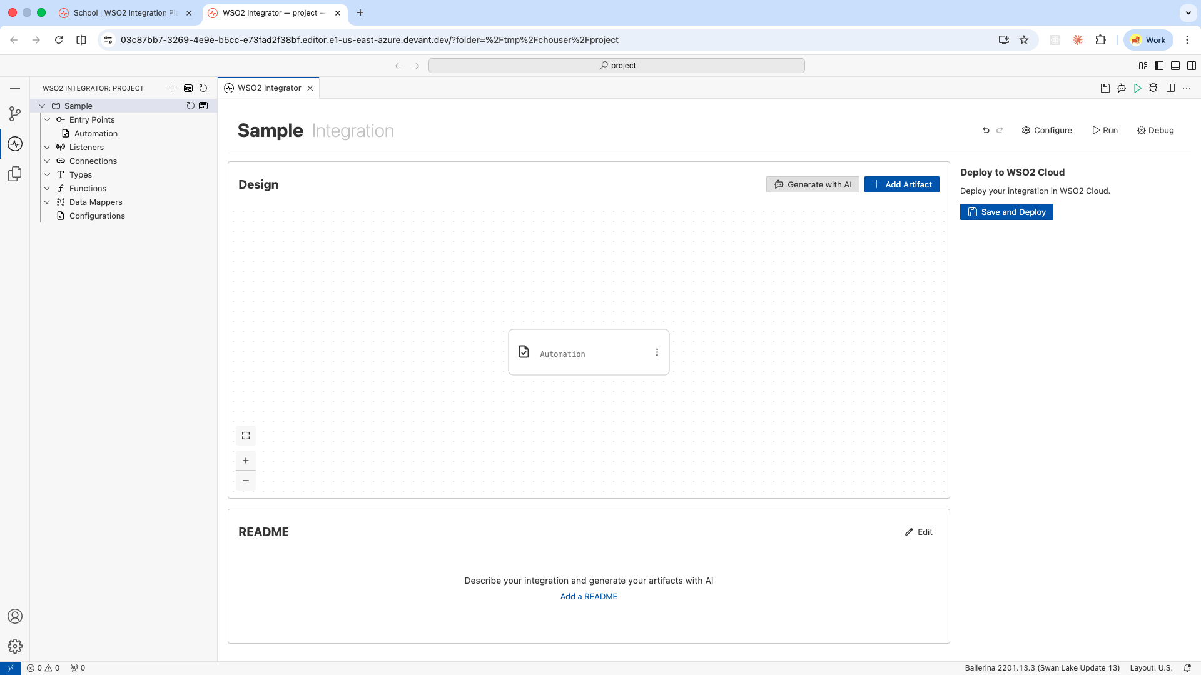Open the hamburger application menu

pos(15,88)
